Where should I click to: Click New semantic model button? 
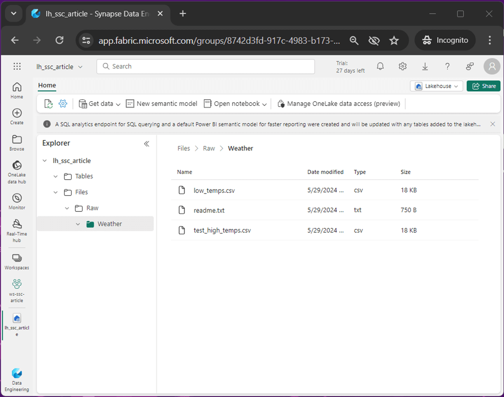click(x=162, y=104)
